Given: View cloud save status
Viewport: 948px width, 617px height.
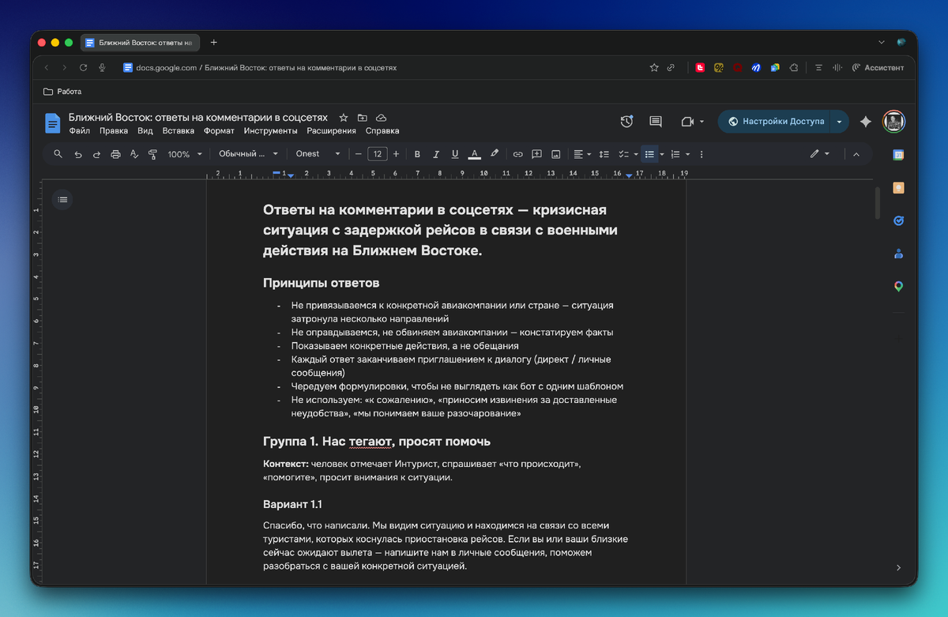Looking at the screenshot, I should [381, 118].
